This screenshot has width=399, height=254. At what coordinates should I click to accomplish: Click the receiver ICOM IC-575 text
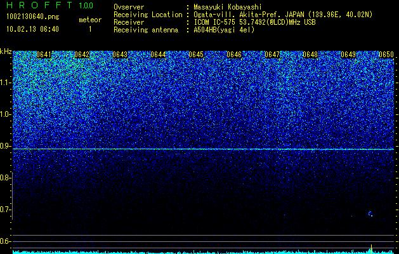pyautogui.click(x=254, y=22)
